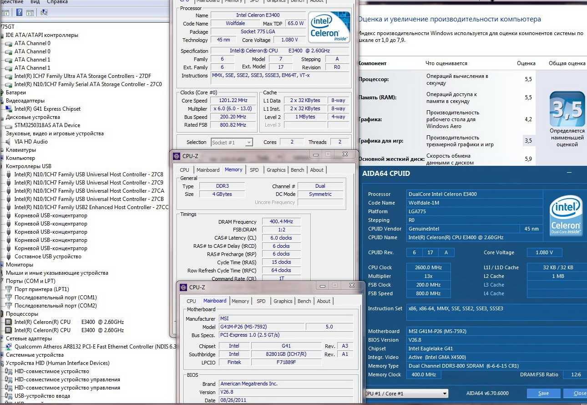Select IDE ATA/ATAPI контроллеры category in Device Manager
The width and height of the screenshot is (587, 405).
pyautogui.click(x=42, y=35)
